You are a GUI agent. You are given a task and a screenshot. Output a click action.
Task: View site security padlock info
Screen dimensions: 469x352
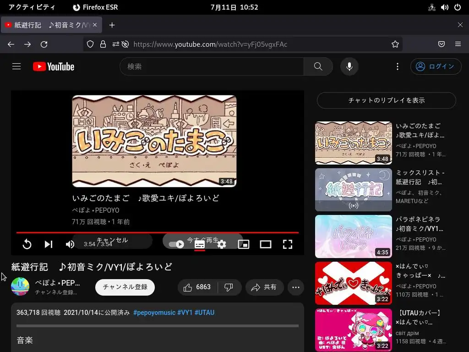(103, 44)
